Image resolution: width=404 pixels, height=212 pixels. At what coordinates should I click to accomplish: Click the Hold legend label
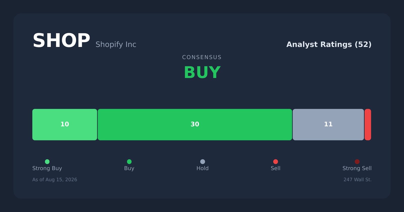point(203,168)
